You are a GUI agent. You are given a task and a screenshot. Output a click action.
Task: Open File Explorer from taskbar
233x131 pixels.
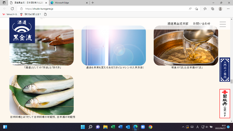pos(105,127)
